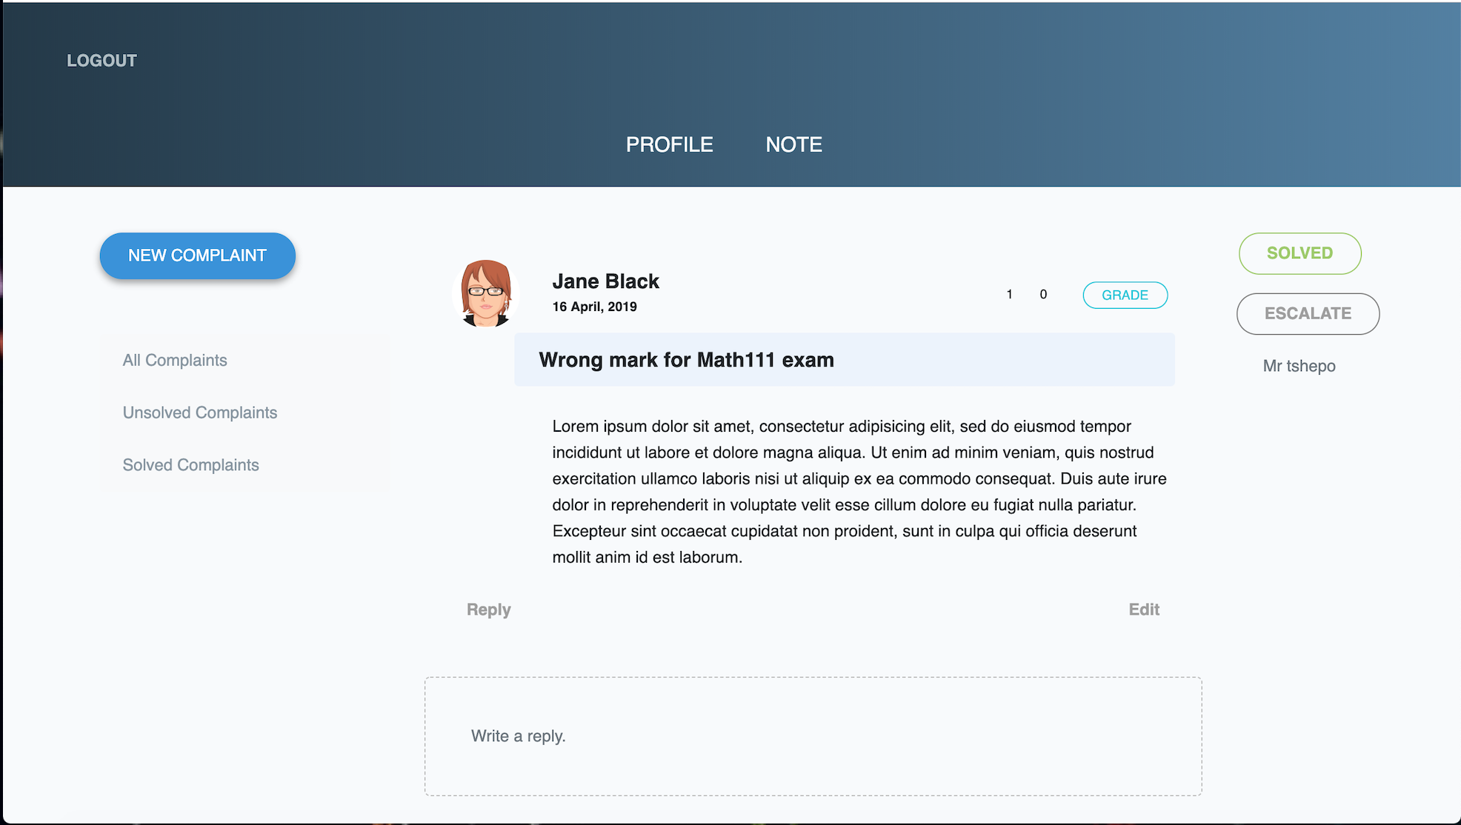Viewport: 1461px width, 825px height.
Task: View the Solved Complaints list
Action: click(x=190, y=465)
